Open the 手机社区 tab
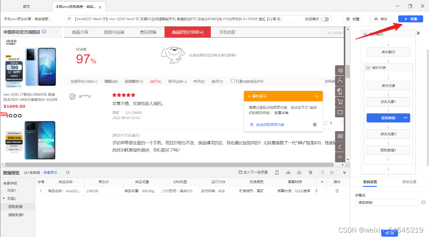 [227, 32]
